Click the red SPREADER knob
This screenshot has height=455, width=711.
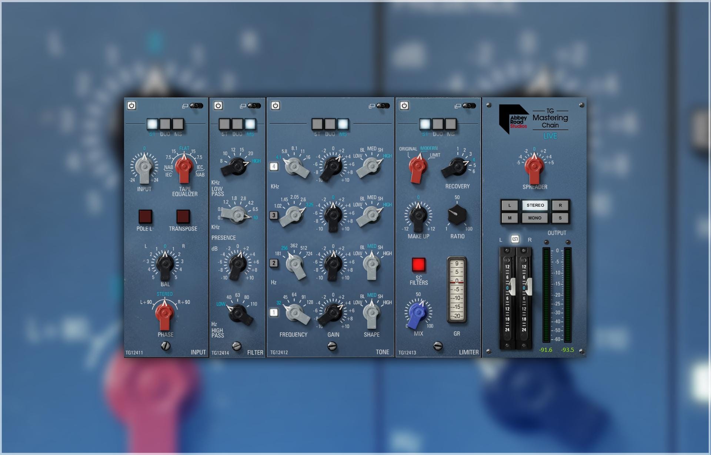coord(534,167)
